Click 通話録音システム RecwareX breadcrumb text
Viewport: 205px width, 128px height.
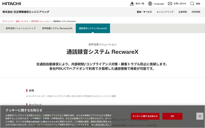[x=64, y=21]
